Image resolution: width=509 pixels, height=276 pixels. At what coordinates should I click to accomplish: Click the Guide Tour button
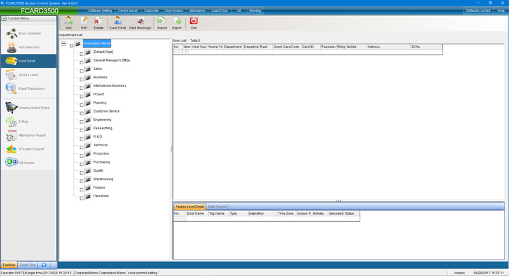(27, 265)
